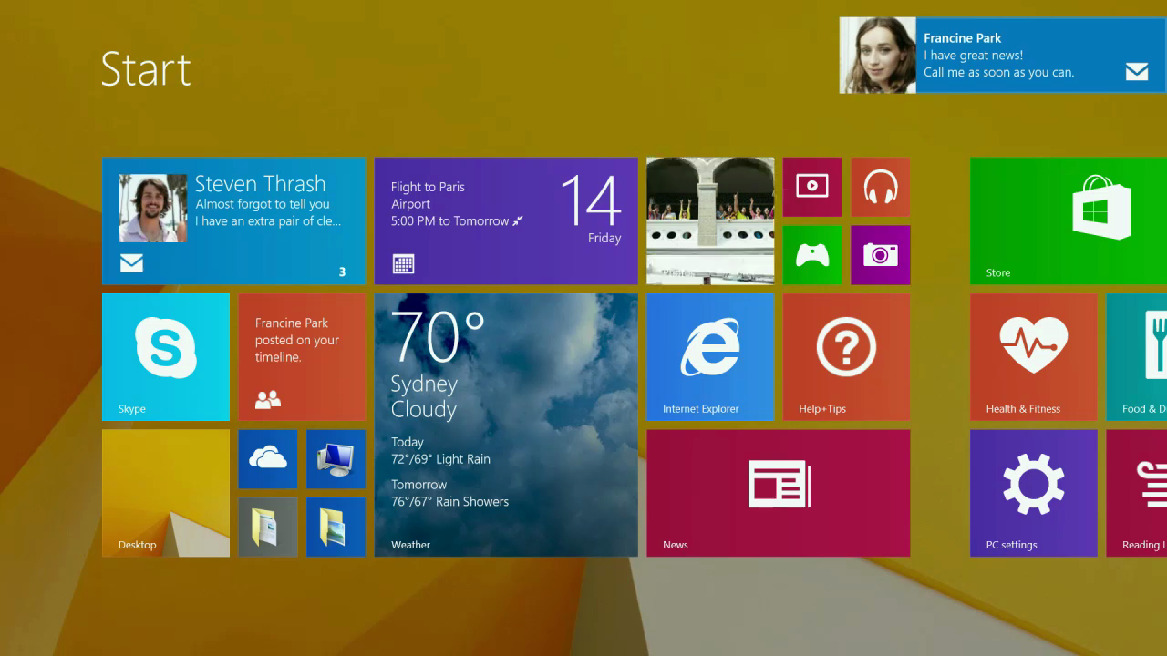
Task: Open the Photos live tile
Action: pyautogui.click(x=710, y=220)
